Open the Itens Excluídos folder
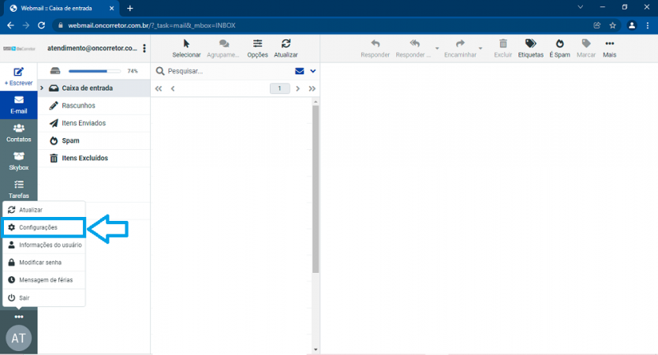 point(94,159)
